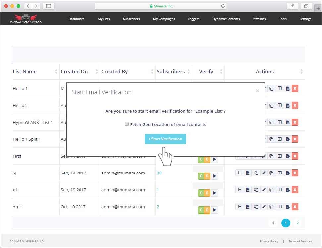The image size is (322, 248).
Task: Close the Start Email Verification dialog
Action: tap(257, 91)
